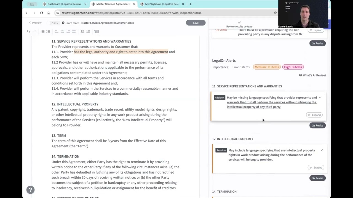Screen dimensions: 353x198
Task: Expand the service warranties addition alert
Action: coord(314,115)
